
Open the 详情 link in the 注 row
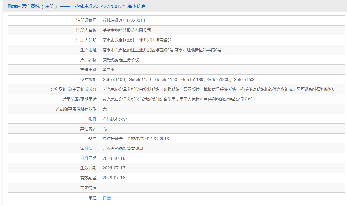[x=107, y=198]
